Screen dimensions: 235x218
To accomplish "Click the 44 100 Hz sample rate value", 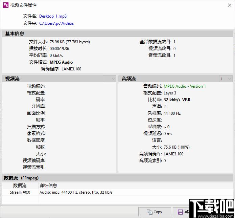I will tap(172, 113).
